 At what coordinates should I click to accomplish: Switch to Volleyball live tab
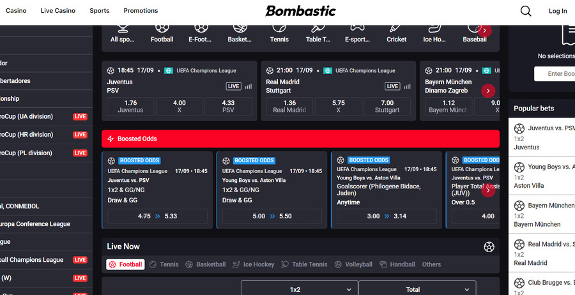click(353, 264)
